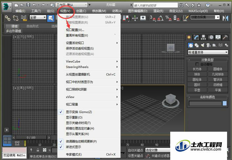Select the Bind to Space Warp icon
Screen dimensions: 232x160
click(x=24, y=18)
